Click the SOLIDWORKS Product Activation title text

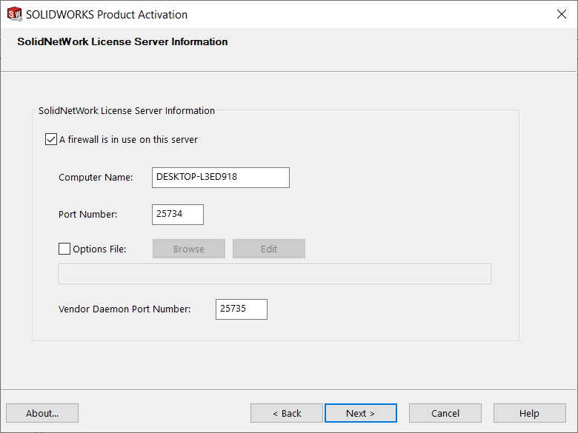click(x=107, y=15)
